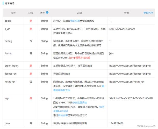The width and height of the screenshot is (158, 129).
Task: Select the debug parameter name
Action: [x=8, y=41]
